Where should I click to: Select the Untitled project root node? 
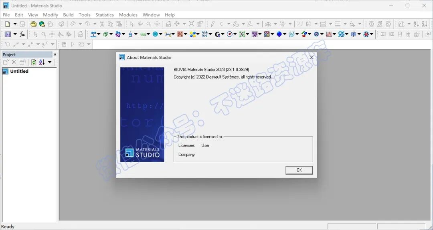pos(16,71)
